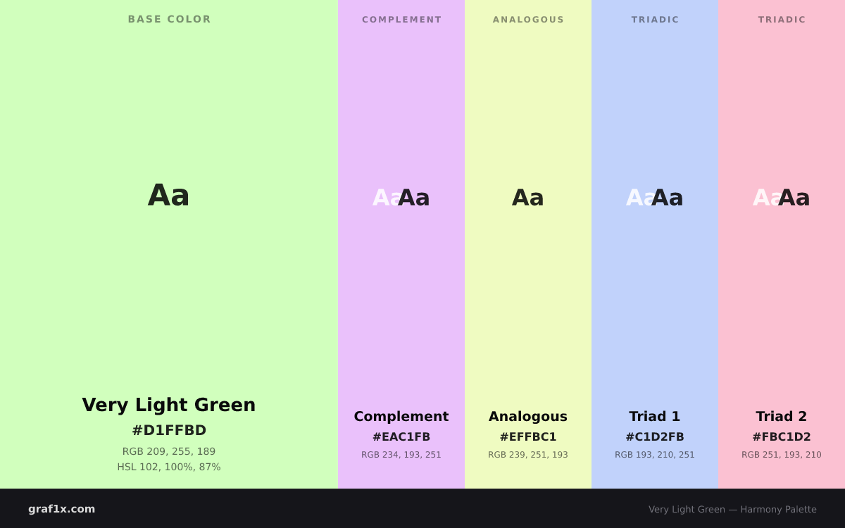Click the large Aa sample on base color
The image size is (845, 528).
click(x=169, y=195)
